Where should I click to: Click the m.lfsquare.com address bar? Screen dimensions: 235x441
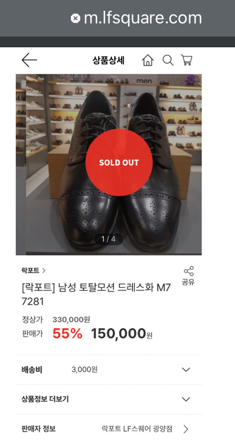click(x=143, y=18)
